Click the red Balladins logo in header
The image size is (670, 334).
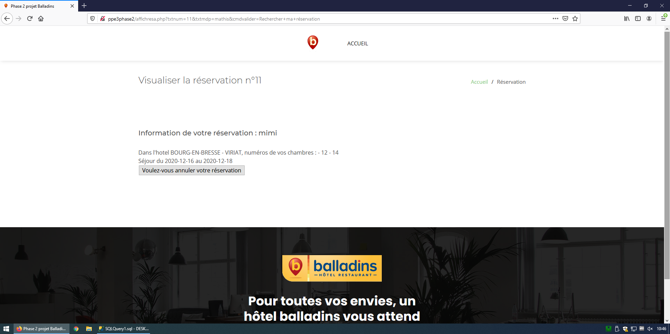(x=313, y=42)
